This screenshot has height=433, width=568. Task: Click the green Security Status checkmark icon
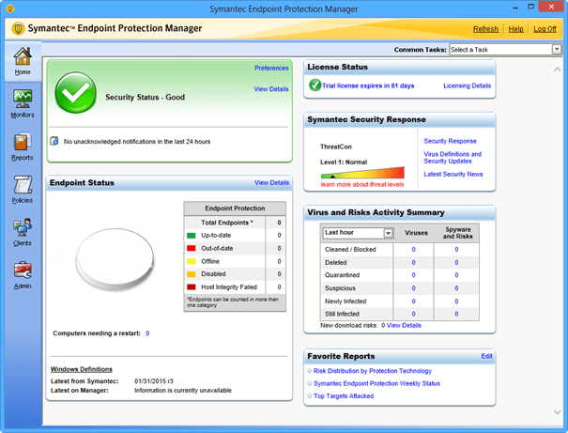pyautogui.click(x=75, y=96)
